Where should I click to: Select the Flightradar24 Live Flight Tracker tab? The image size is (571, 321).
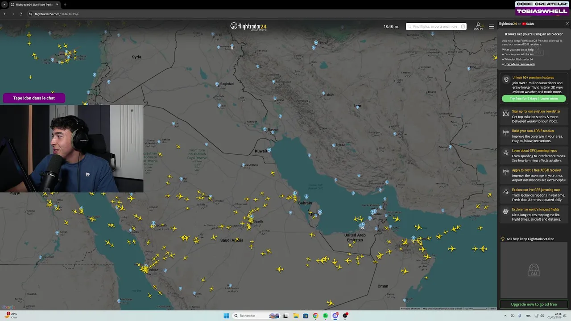[35, 4]
